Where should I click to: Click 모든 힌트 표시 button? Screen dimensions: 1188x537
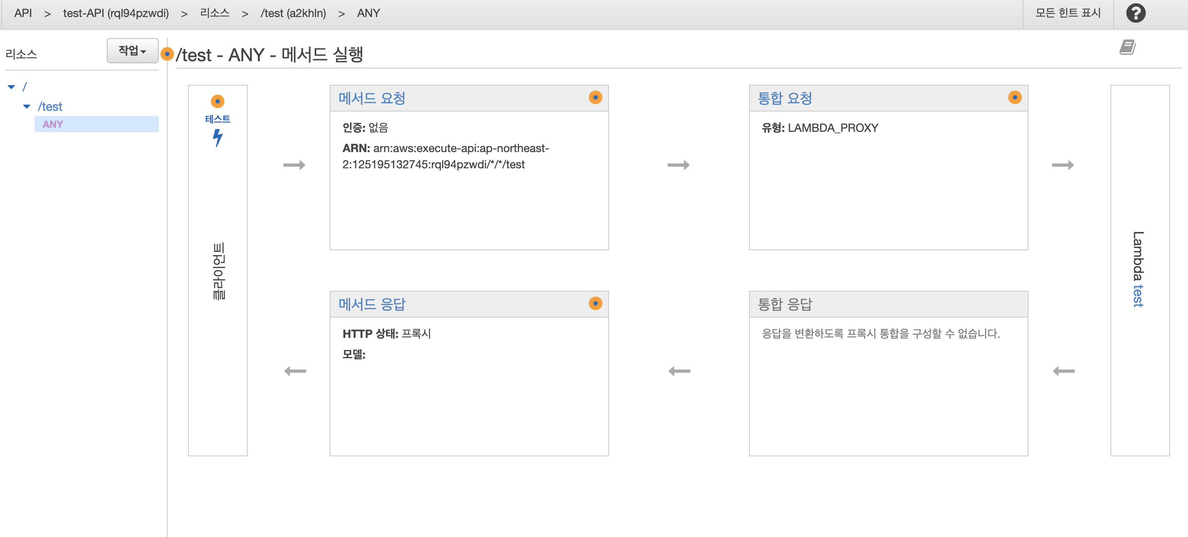[1068, 13]
